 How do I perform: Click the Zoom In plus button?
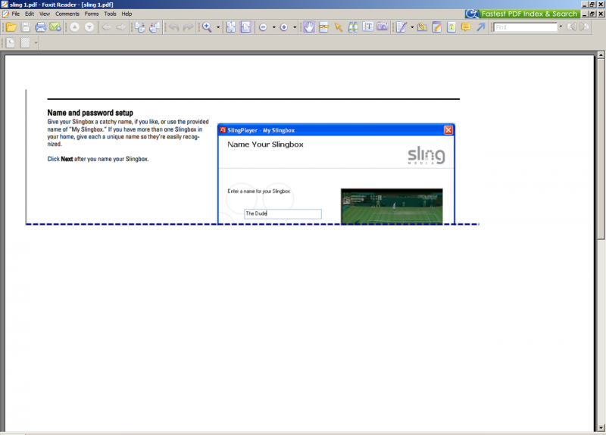[x=283, y=27]
